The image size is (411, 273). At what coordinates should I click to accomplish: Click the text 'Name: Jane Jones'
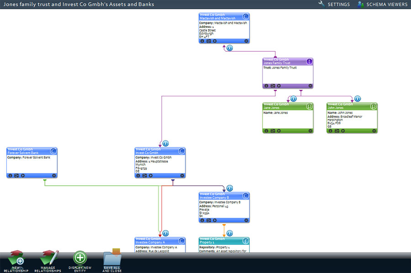point(275,113)
